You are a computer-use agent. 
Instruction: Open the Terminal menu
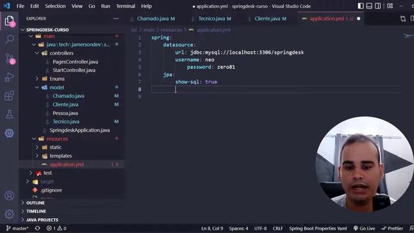pyautogui.click(x=125, y=6)
